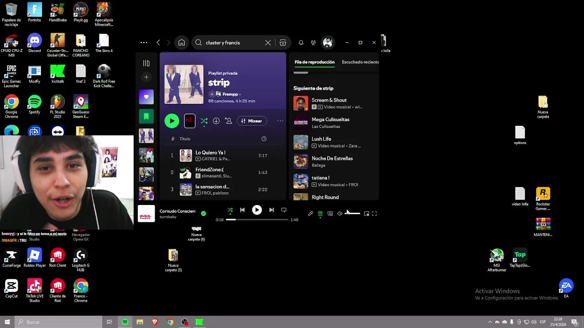Viewport: 584px width, 328px height.
Task: Open Your Library icon in Spotify sidebar
Action: [146, 63]
